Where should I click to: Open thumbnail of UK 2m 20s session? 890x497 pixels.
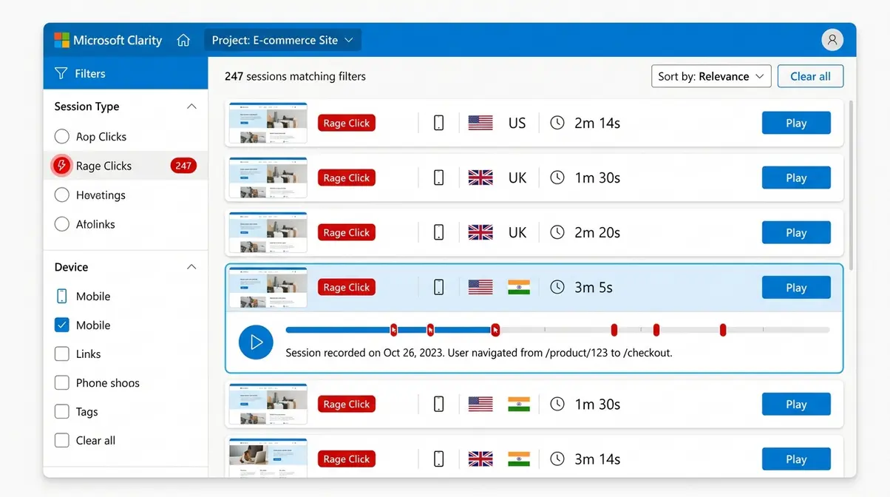coord(268,232)
